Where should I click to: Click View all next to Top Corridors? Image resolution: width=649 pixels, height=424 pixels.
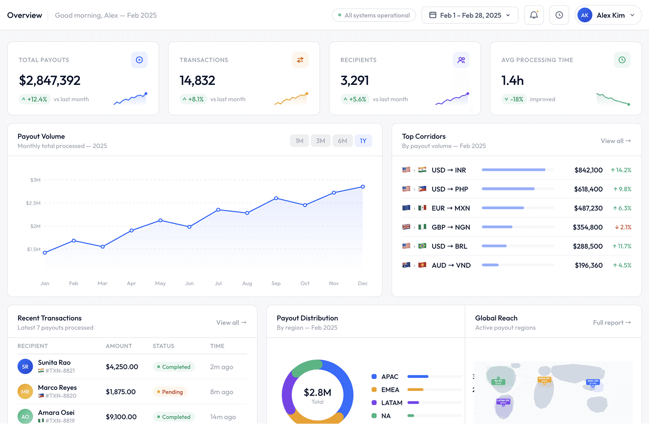click(x=615, y=141)
